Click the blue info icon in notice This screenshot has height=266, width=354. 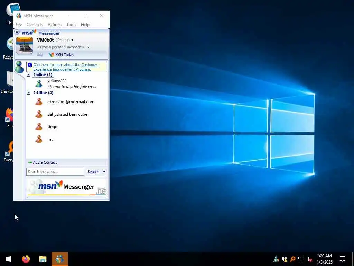point(30,65)
